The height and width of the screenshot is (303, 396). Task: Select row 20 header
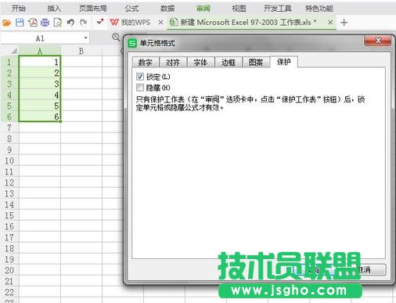pyautogui.click(x=9, y=270)
